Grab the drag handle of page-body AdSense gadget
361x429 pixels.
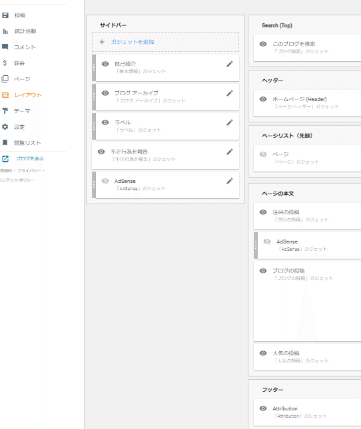[x=256, y=245]
